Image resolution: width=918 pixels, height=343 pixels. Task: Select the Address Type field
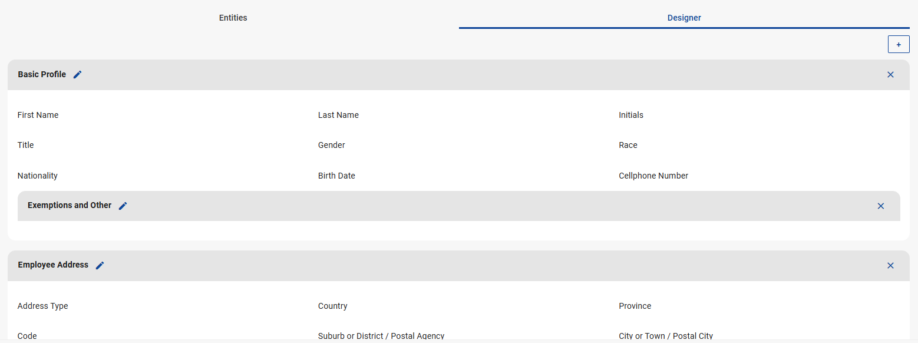tap(43, 306)
